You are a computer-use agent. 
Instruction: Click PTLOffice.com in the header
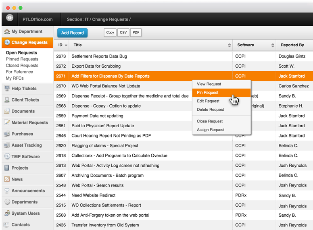click(x=38, y=19)
